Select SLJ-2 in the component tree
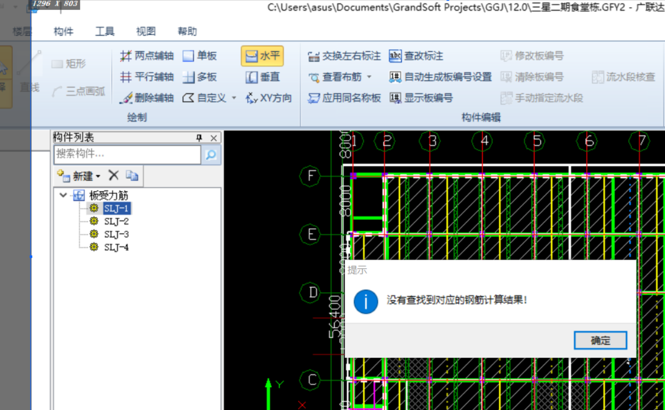Screen dimensions: 665x410 point(117,221)
